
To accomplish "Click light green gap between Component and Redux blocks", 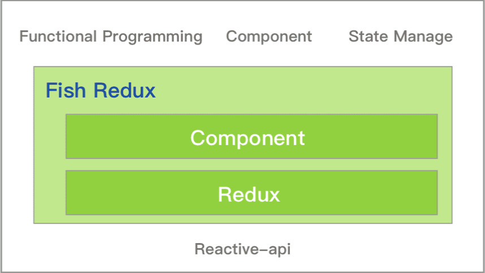I will [x=252, y=165].
